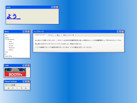Maximize the Menu window
Viewport: 137px width, 103px height.
26,32
